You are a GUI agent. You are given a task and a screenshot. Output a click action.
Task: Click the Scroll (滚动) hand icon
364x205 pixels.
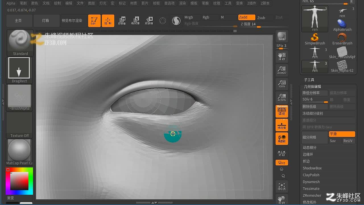click(282, 56)
